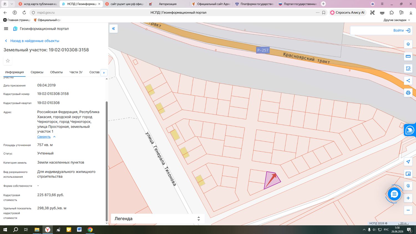Click Спросить Алису AI button

click(x=347, y=12)
